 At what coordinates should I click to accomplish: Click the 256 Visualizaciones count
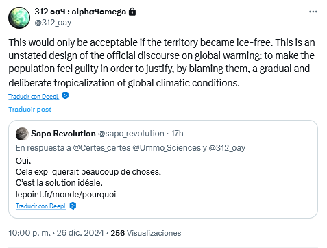pos(146,233)
